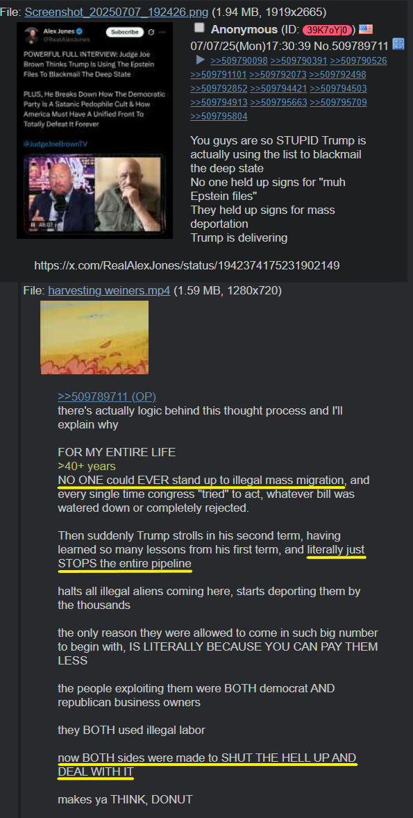Screen dimensions: 413x818
Task: Expand the Alex Jones tweet thumbnail
Action: (x=94, y=131)
